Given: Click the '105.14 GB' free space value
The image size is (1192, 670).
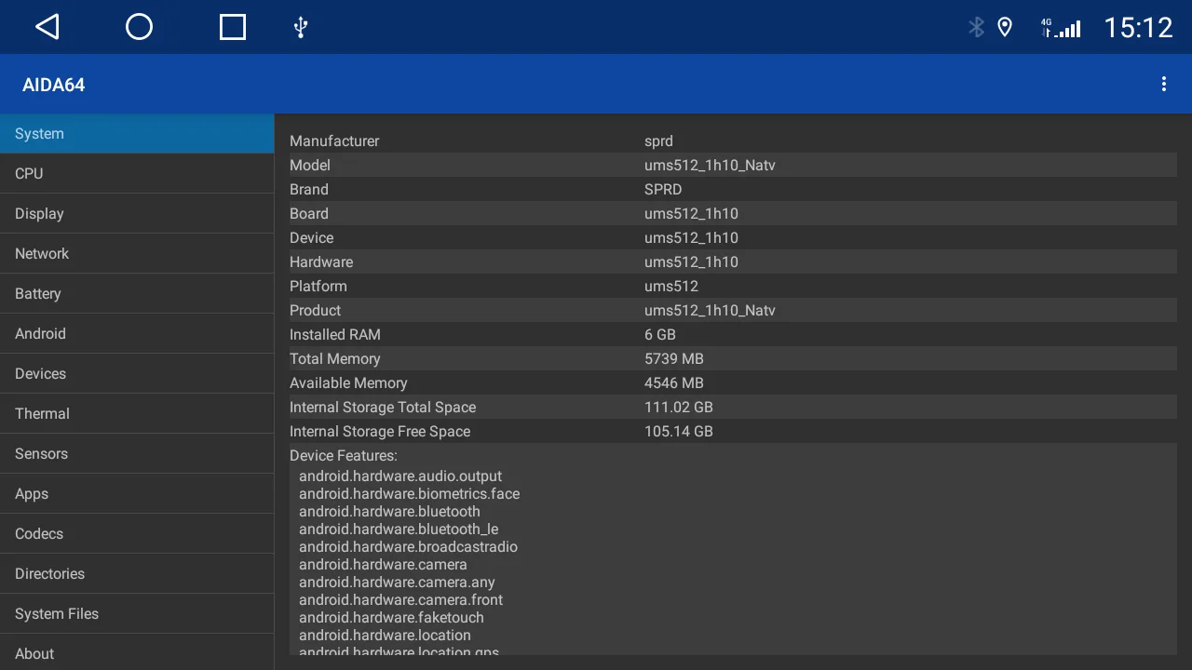Looking at the screenshot, I should click(x=679, y=432).
